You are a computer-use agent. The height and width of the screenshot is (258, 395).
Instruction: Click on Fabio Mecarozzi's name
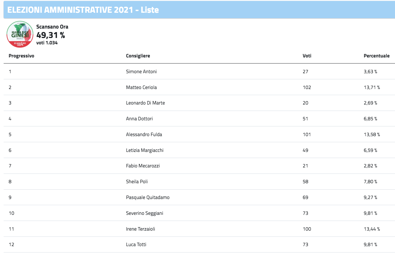[143, 166]
